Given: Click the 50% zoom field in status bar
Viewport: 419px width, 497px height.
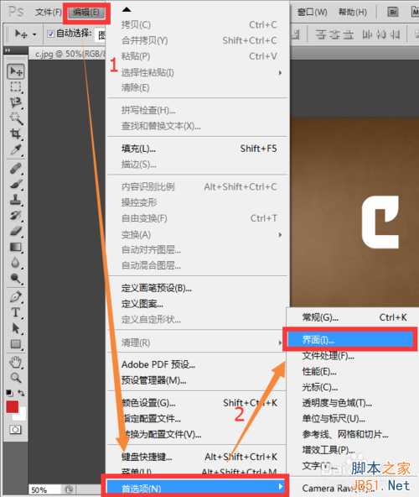Looking at the screenshot, I should [45, 490].
